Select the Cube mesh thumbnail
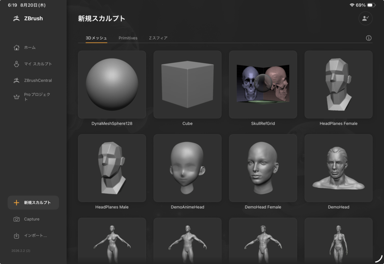 tap(187, 85)
